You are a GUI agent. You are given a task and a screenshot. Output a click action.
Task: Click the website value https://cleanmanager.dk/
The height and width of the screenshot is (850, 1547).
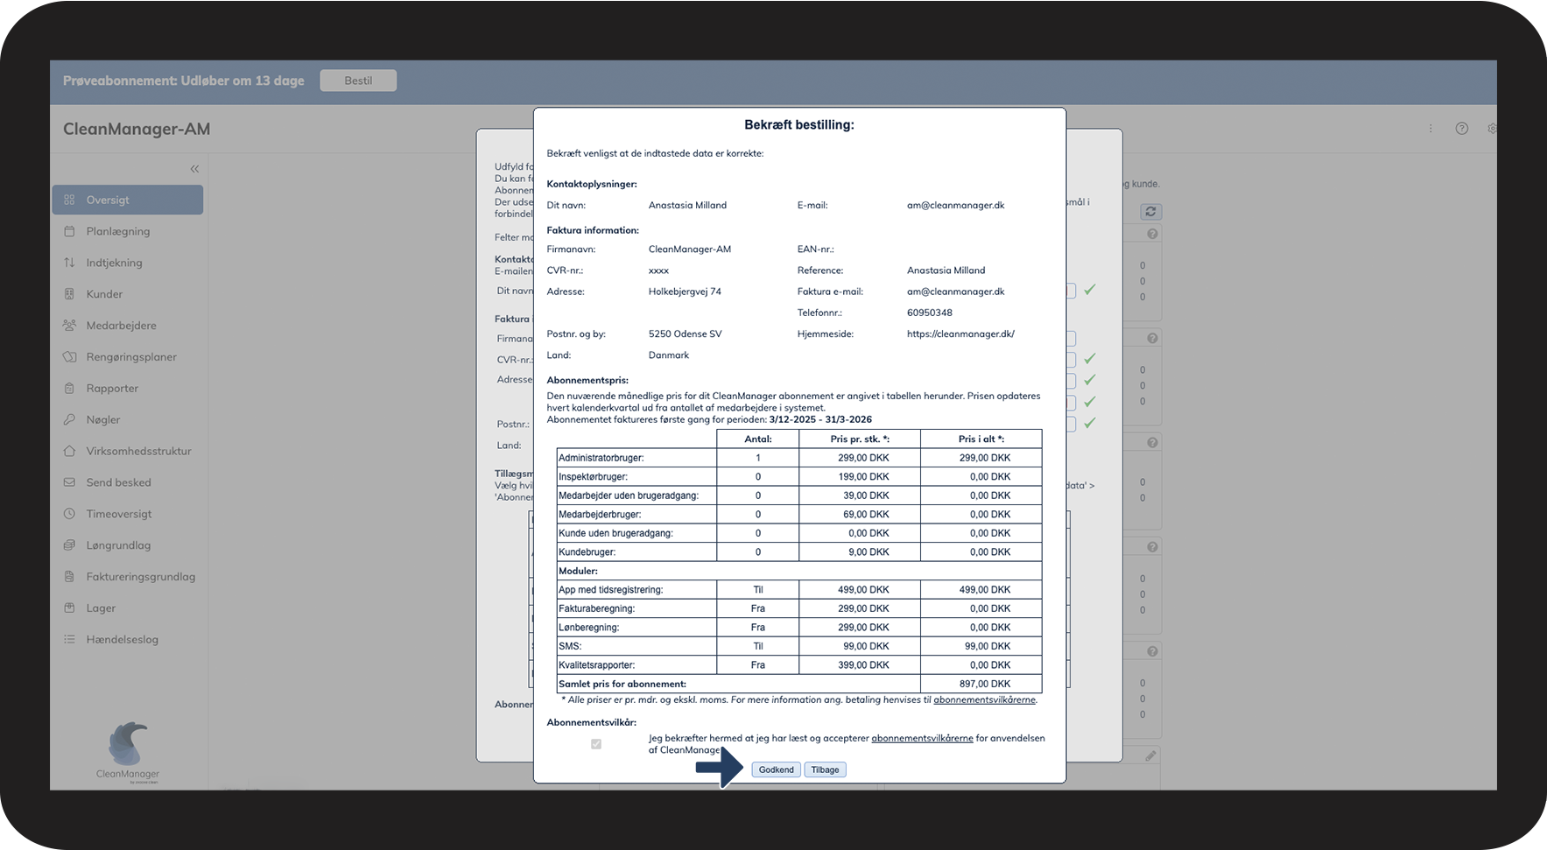pos(960,334)
